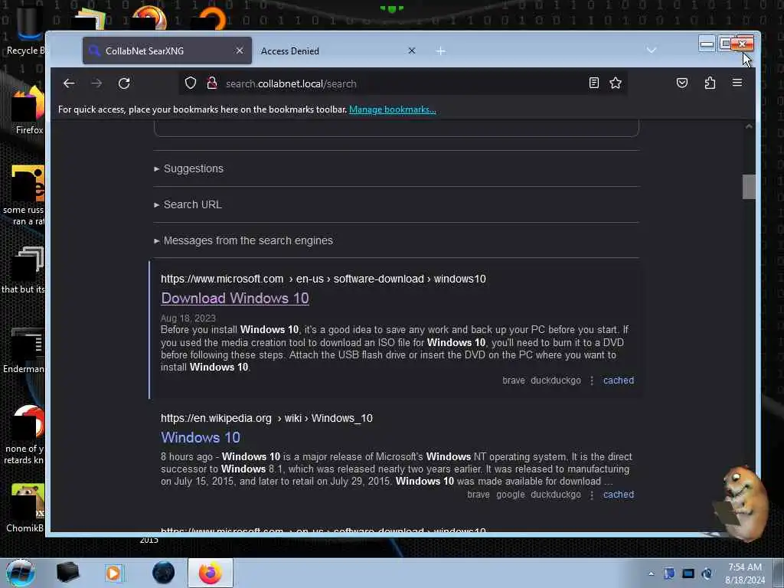This screenshot has height=588, width=784.
Task: Click the Firefox taskbar button
Action: tap(211, 573)
